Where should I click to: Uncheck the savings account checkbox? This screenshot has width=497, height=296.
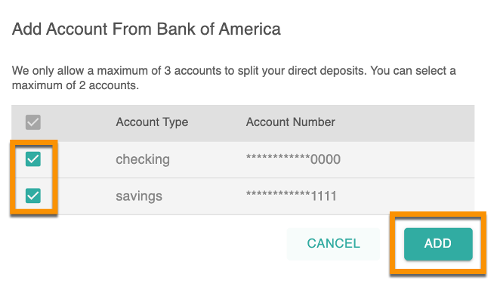(33, 196)
